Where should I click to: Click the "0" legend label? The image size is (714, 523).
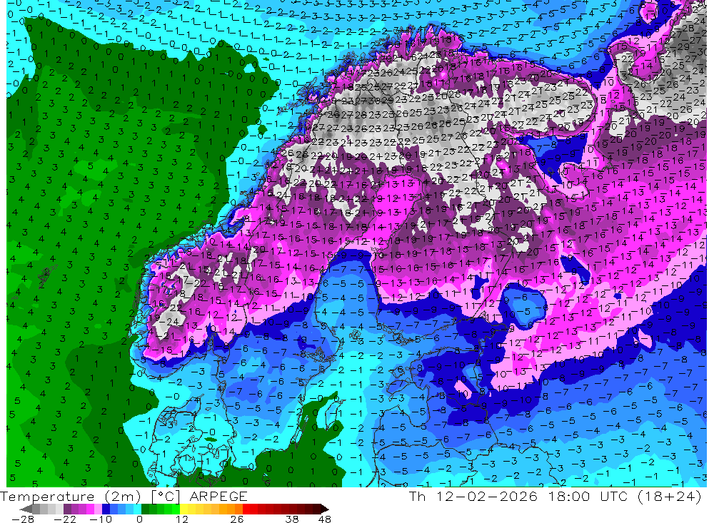point(139,519)
